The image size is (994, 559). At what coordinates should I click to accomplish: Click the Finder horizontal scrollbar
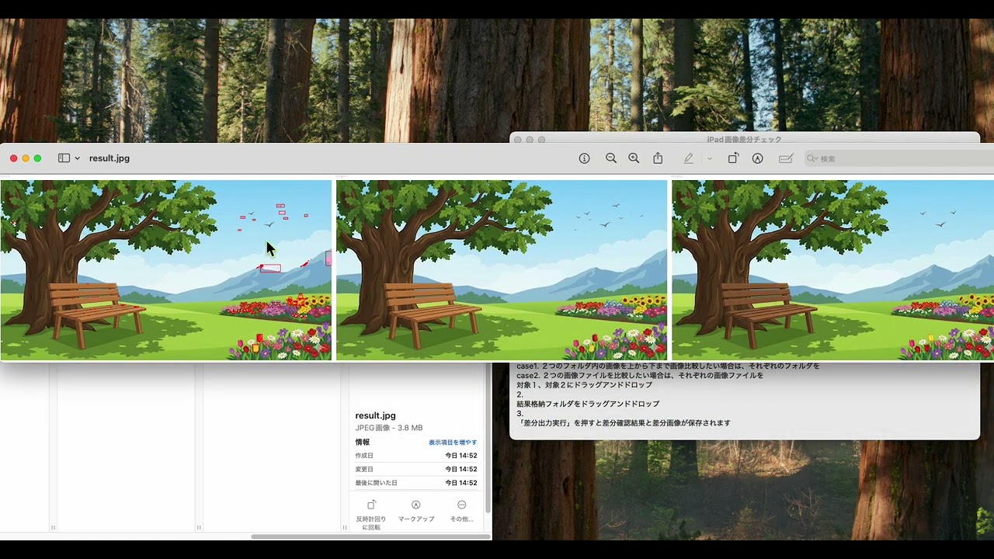[x=371, y=536]
